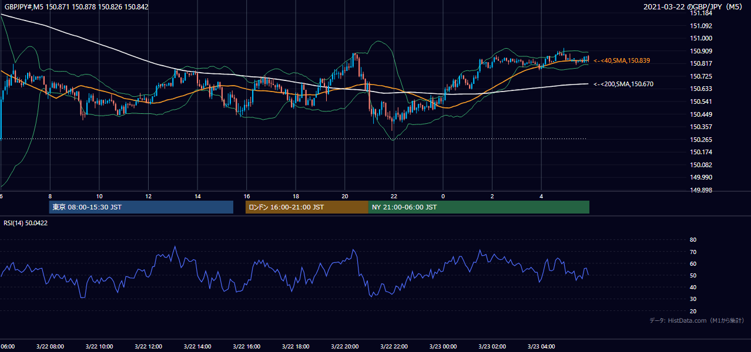
Task: Click the RSI 50 level label
Action: click(693, 275)
